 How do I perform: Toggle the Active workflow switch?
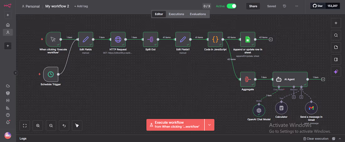pyautogui.click(x=231, y=6)
